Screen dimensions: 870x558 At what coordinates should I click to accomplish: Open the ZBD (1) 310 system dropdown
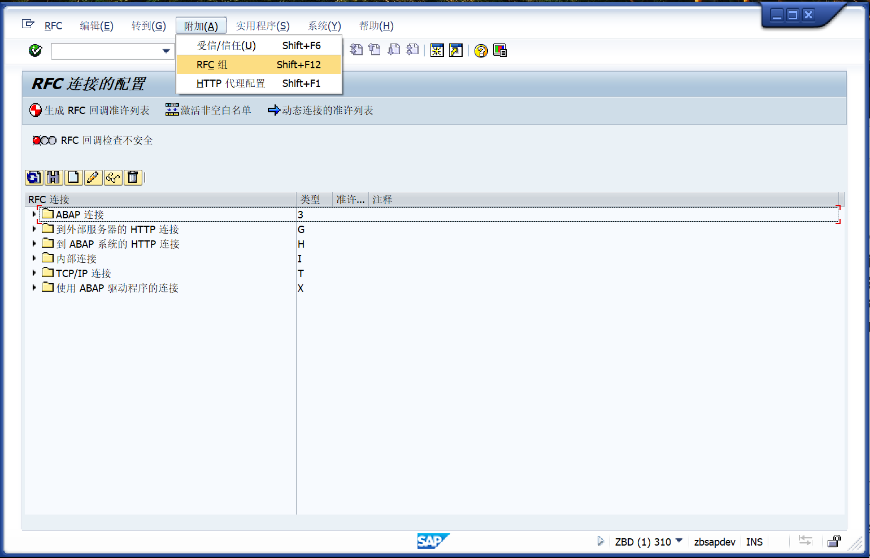pyautogui.click(x=649, y=542)
